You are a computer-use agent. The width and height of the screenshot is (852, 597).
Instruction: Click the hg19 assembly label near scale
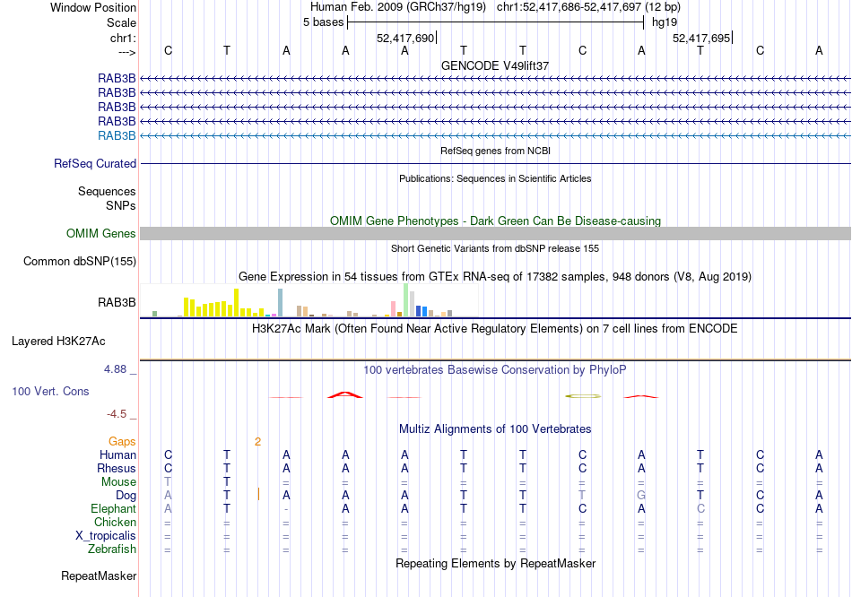665,22
